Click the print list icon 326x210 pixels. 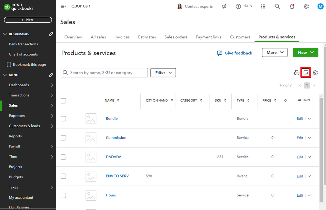tap(297, 73)
